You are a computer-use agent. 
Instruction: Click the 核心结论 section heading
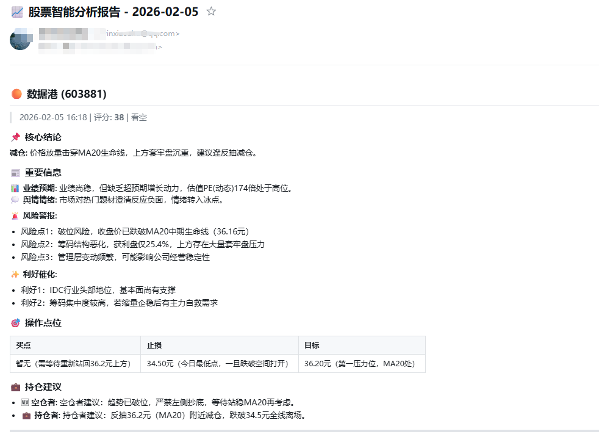(x=43, y=137)
